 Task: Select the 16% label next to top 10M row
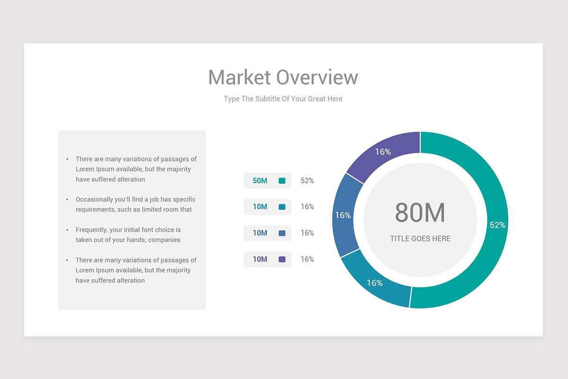[307, 207]
